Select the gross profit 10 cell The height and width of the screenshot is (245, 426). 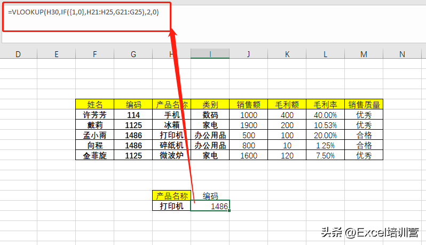(287, 145)
